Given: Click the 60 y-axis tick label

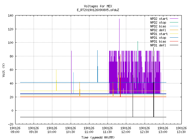Looking at the screenshot, I should tap(11, 70).
